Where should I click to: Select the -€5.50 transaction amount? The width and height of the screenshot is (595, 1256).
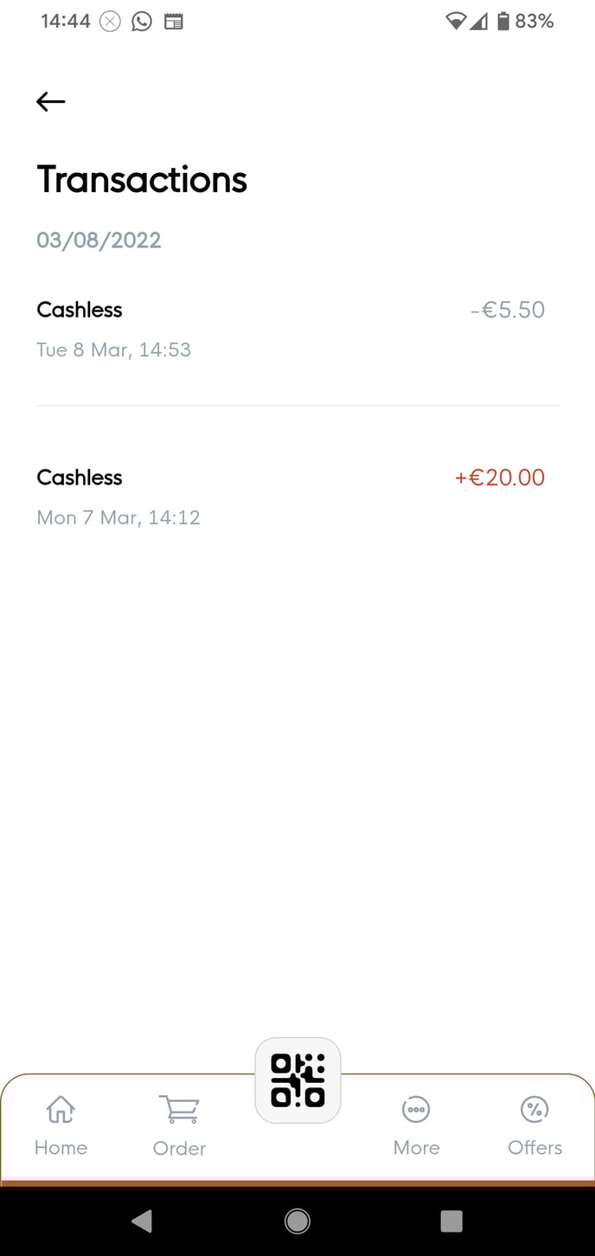(508, 310)
